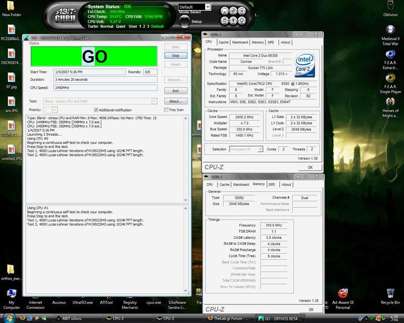Click OK in the upper CPU-Z window

[x=310, y=167]
